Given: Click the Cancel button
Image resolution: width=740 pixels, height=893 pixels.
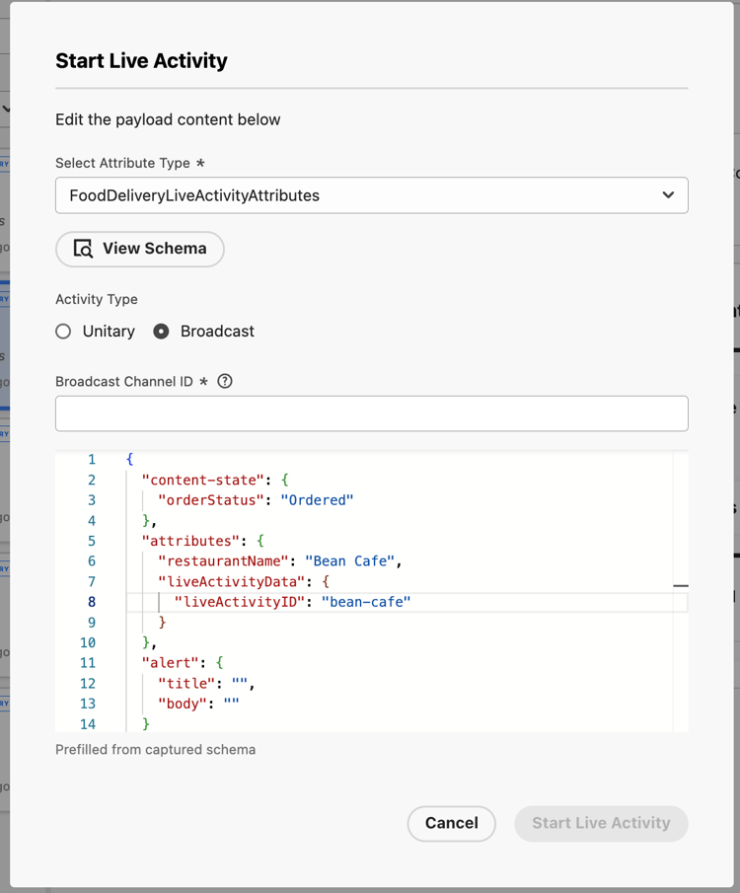Looking at the screenshot, I should tap(451, 824).
